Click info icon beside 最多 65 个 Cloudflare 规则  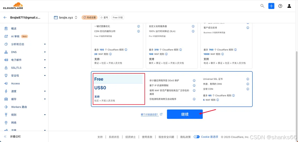click(234, 96)
